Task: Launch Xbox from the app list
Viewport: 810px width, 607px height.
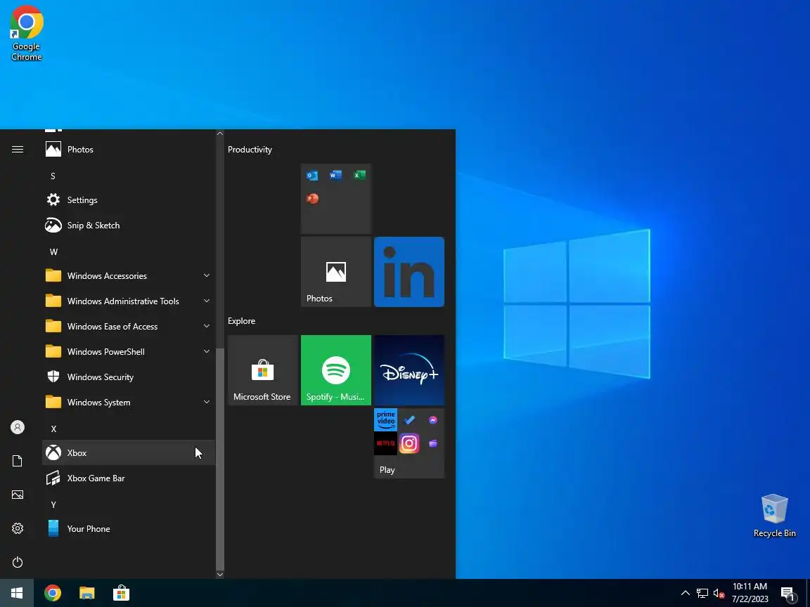Action: click(x=128, y=452)
